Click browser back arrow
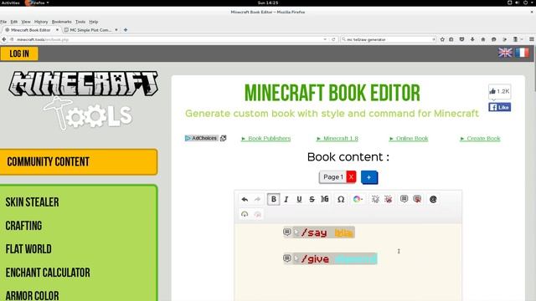 tap(4, 39)
